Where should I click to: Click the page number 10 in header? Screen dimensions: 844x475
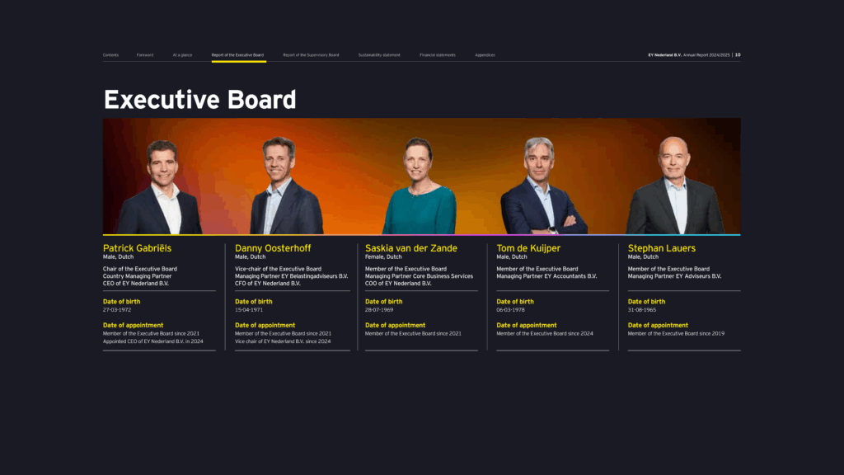[x=738, y=55]
